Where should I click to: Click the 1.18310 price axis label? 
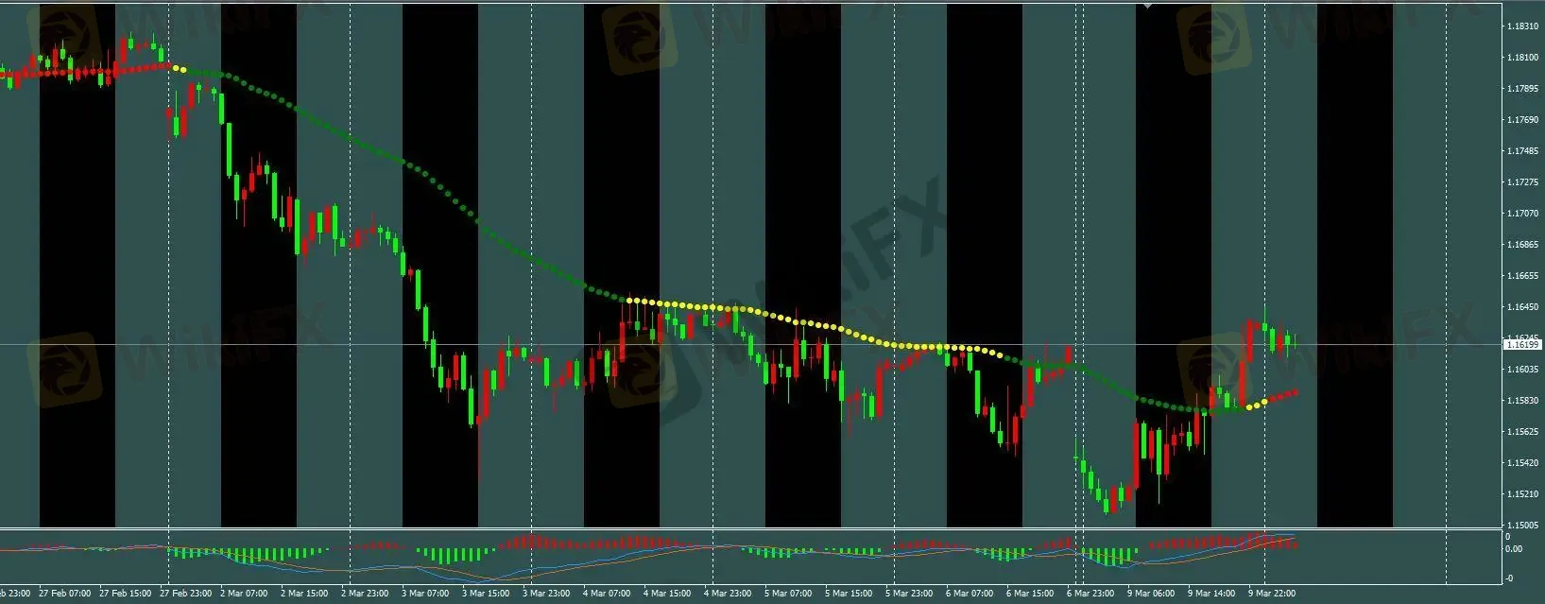tap(1520, 26)
